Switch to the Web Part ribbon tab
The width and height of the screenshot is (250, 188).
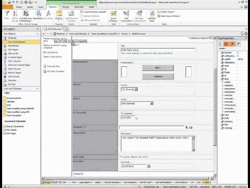(79, 7)
